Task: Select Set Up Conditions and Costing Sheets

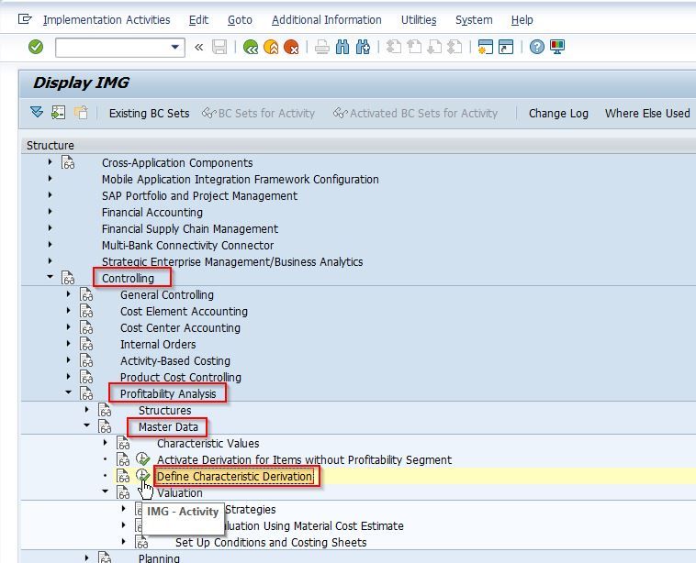Action: click(271, 542)
